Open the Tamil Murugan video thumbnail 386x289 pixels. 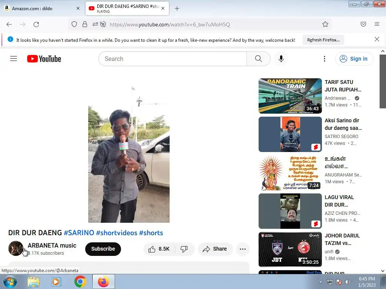click(x=290, y=172)
